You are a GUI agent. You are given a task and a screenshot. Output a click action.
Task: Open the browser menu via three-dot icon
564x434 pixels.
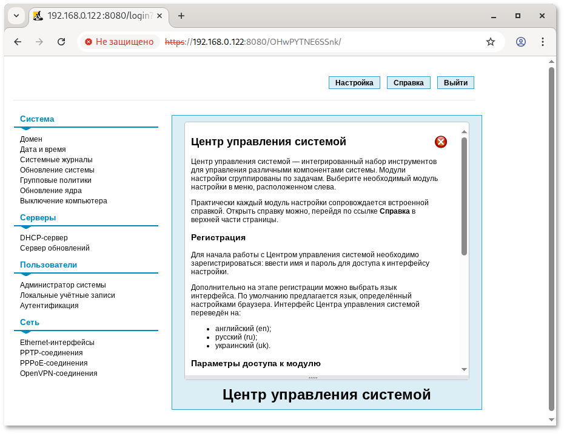(542, 42)
